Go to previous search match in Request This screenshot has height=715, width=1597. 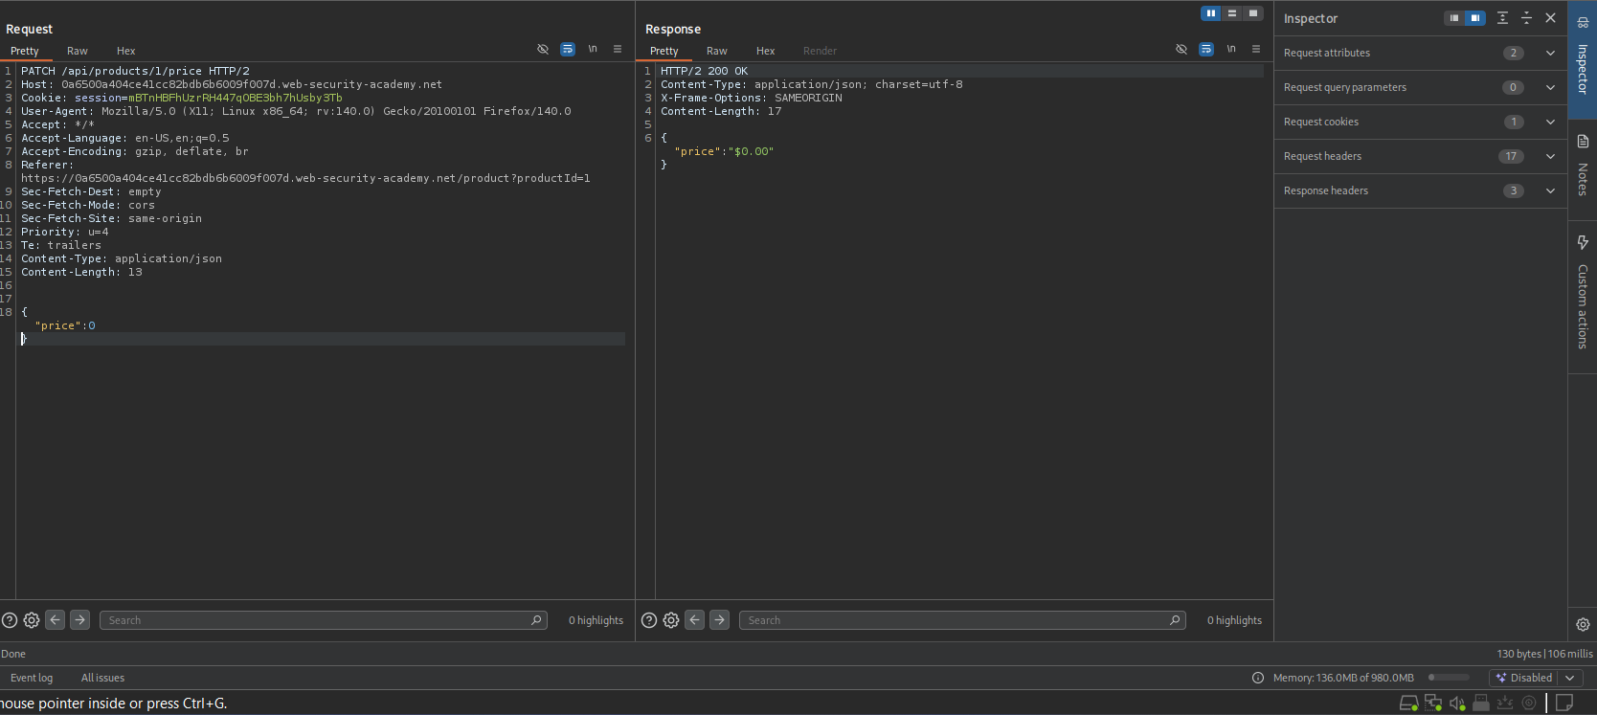56,620
